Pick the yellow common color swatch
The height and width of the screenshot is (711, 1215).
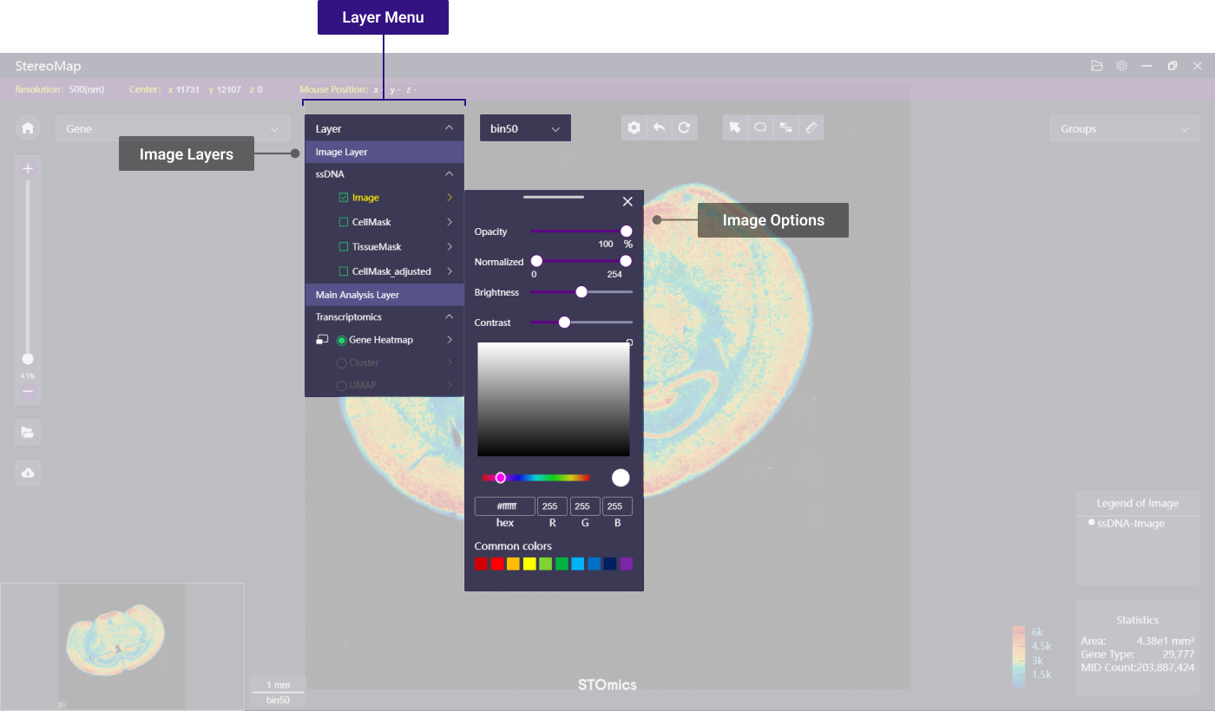point(529,564)
